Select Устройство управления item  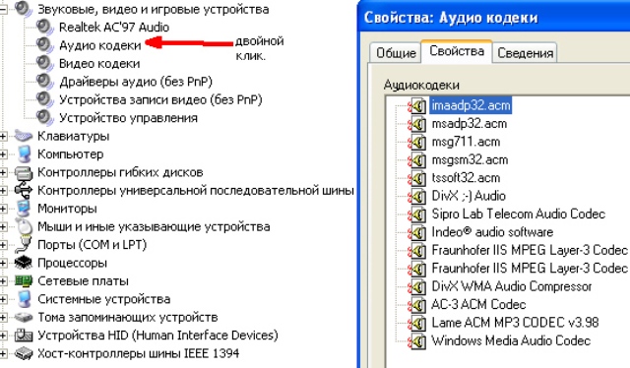click(129, 118)
